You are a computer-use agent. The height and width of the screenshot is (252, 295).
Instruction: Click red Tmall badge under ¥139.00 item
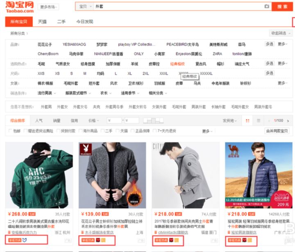[98, 240]
